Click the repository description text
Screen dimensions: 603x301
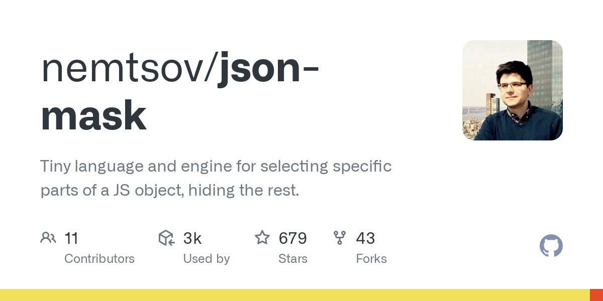pos(216,178)
